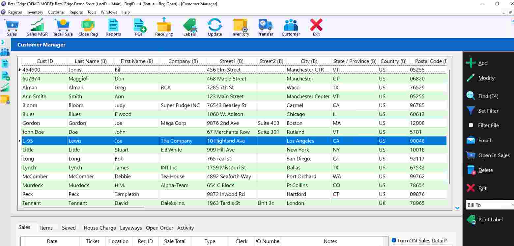Open the Transfer tool

(x=266, y=27)
